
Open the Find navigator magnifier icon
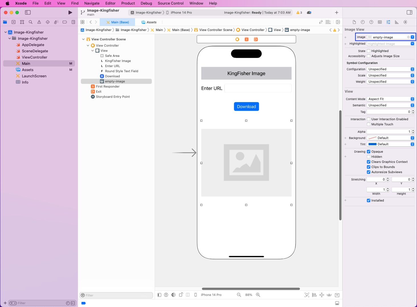pos(30,22)
